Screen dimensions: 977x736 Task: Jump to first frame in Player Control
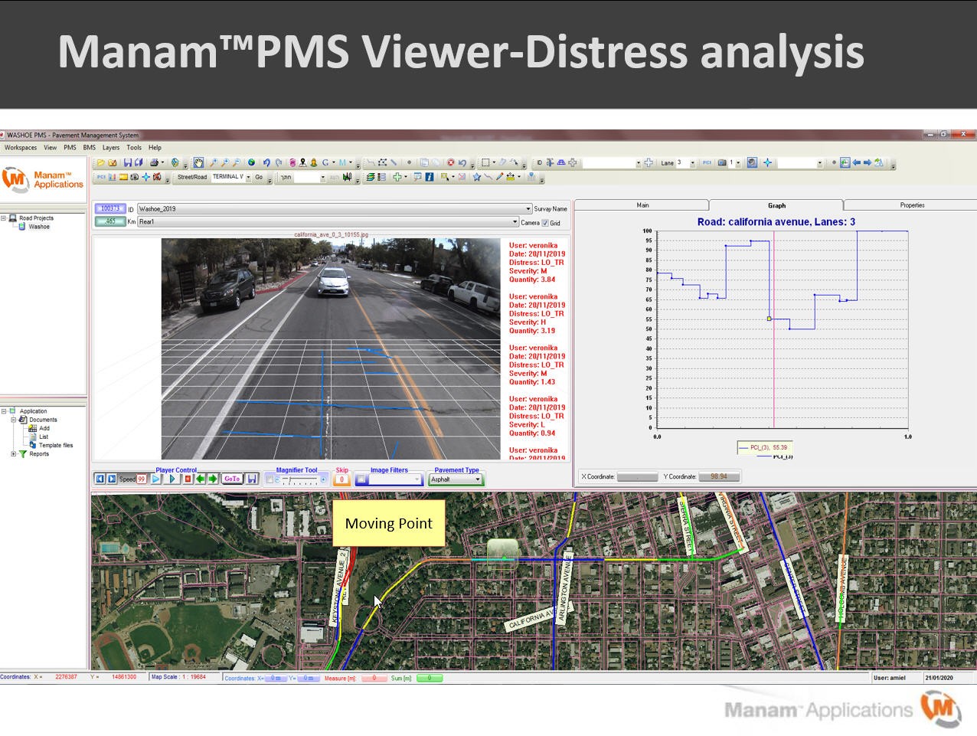pyautogui.click(x=100, y=479)
